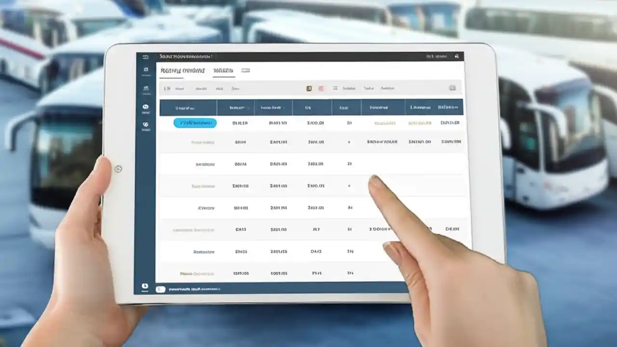Click the third navigation icon in the left sidebar
The image size is (617, 347).
(146, 88)
